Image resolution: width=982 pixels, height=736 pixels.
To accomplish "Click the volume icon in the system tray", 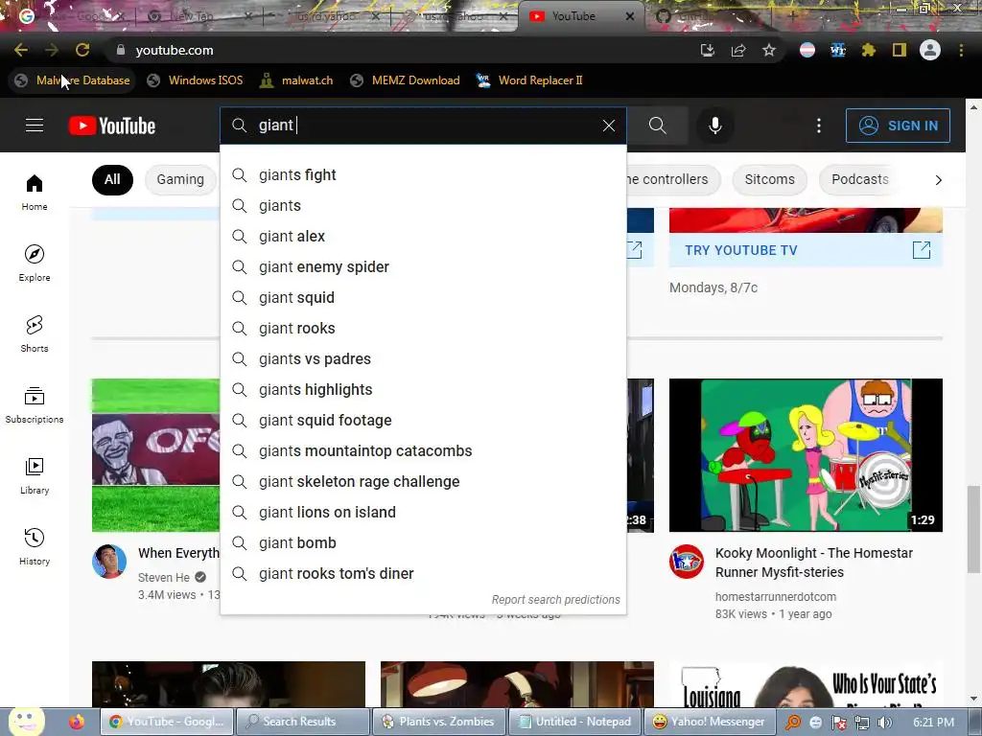I will click(x=884, y=723).
